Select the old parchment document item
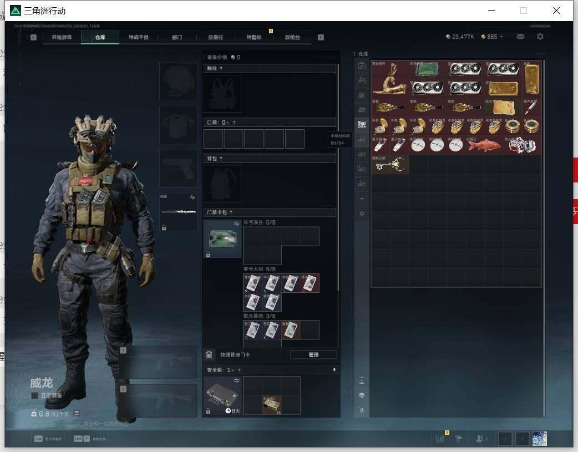Image resolution: width=578 pixels, height=452 pixels. click(503, 107)
